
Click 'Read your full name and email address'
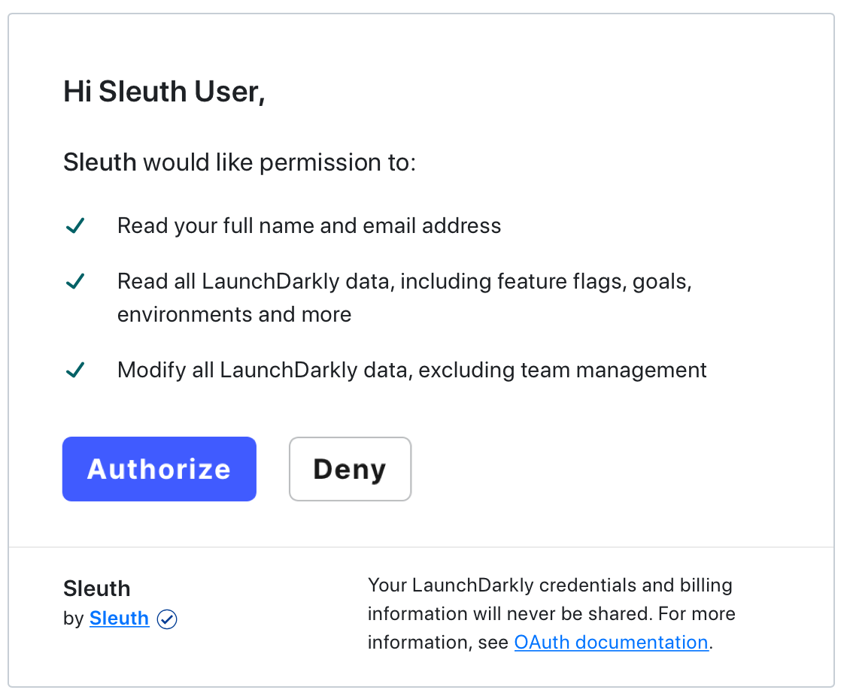[308, 225]
